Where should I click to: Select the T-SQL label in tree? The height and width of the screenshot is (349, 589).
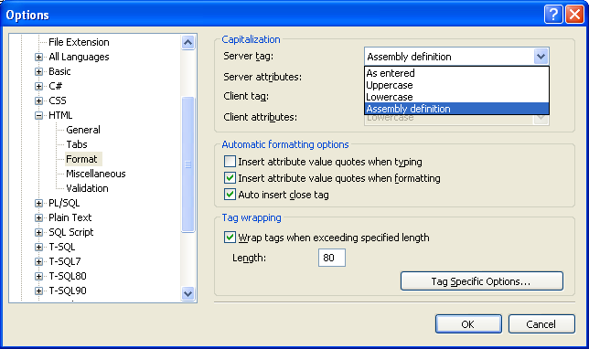(x=62, y=247)
